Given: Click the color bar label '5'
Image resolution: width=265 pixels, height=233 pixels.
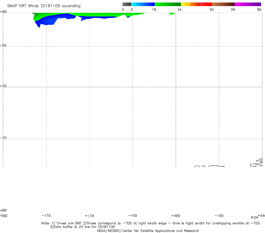Looking at the screenshot, I should point(132,9).
